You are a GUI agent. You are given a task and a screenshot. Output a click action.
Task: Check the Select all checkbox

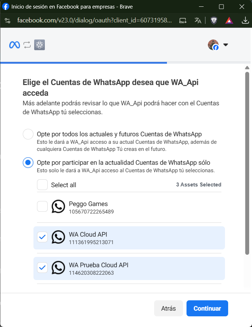click(42, 185)
